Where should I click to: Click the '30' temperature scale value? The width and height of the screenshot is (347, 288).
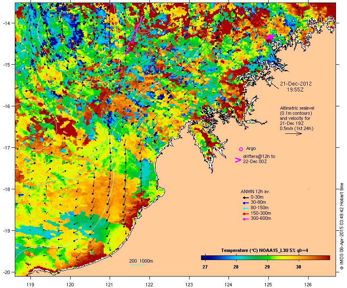(298, 267)
